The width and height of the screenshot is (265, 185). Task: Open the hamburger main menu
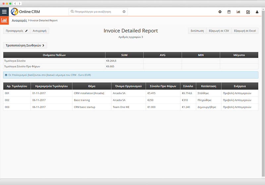(4, 12)
